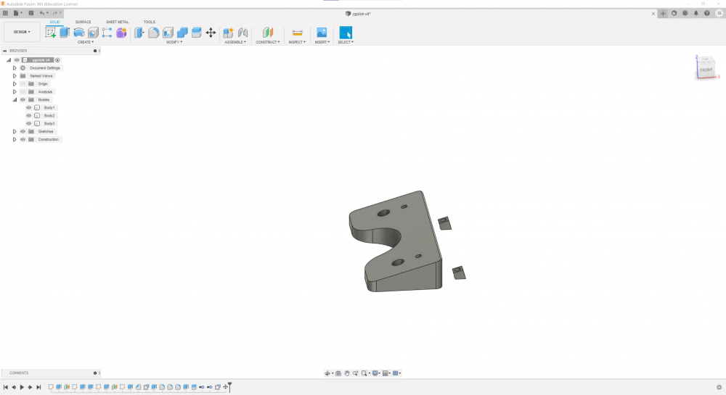Image resolution: width=726 pixels, height=395 pixels.
Task: Expand the Document Settings tree node
Action: [x=15, y=67]
